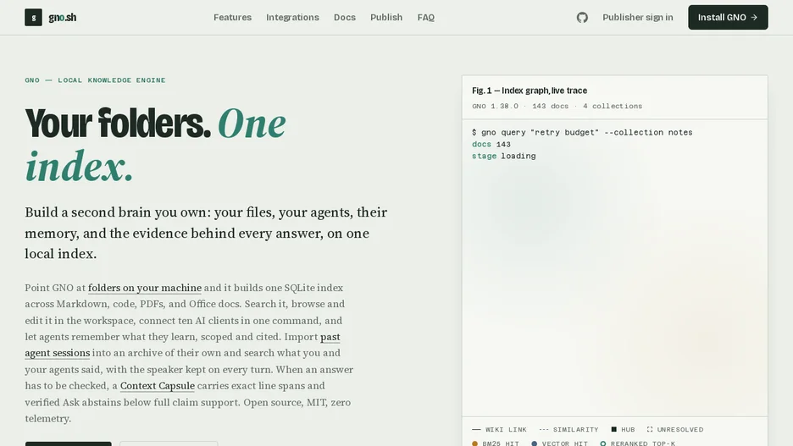Click the Similarity dashed line legend
The height and width of the screenshot is (446, 793).
(x=544, y=429)
